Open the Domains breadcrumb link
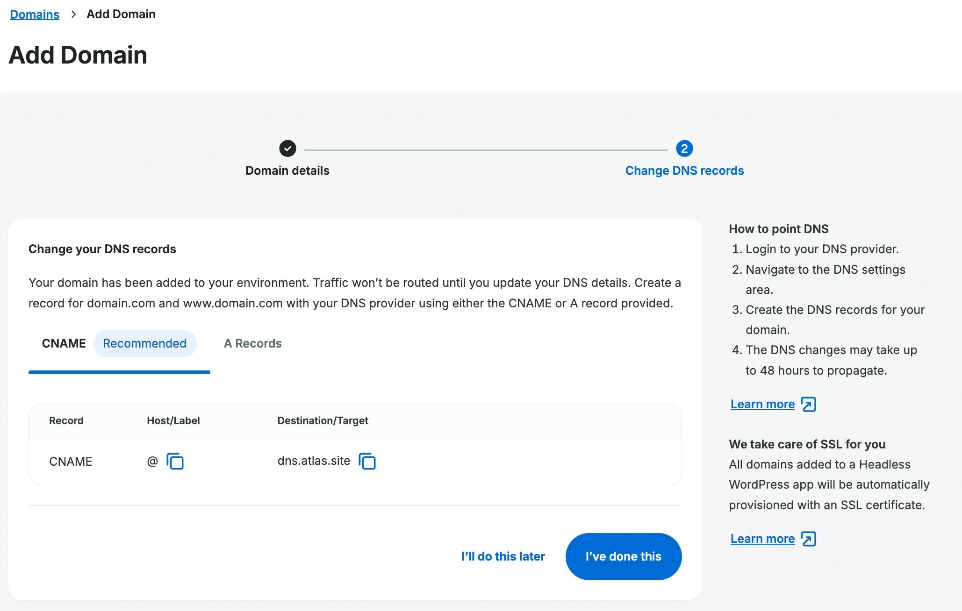Screen dimensions: 962x611 point(34,14)
